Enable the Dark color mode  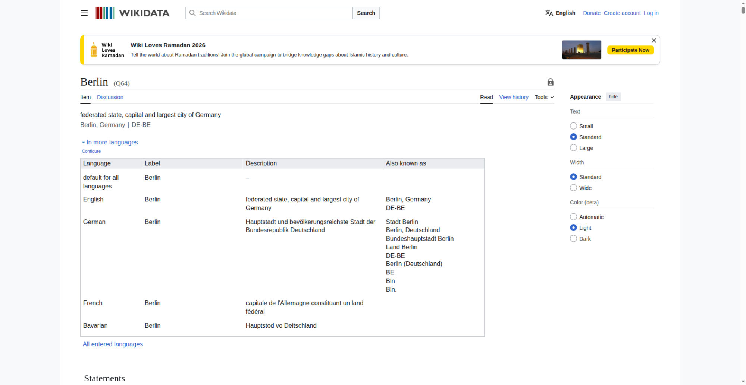[573, 239]
